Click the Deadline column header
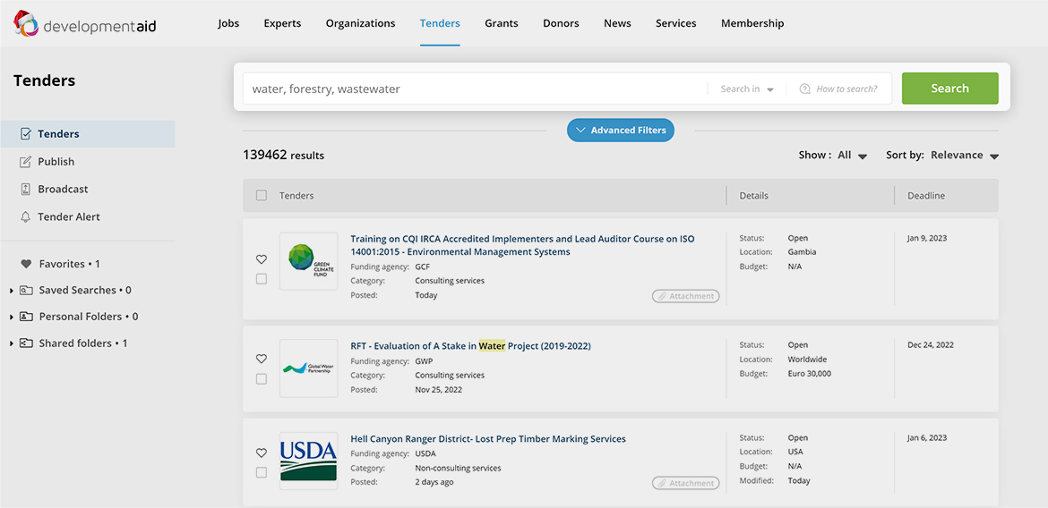This screenshot has height=508, width=1048. [925, 196]
